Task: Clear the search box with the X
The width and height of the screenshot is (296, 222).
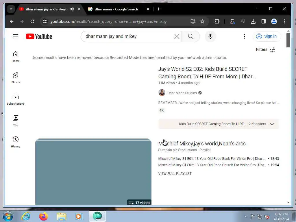Action: click(177, 36)
